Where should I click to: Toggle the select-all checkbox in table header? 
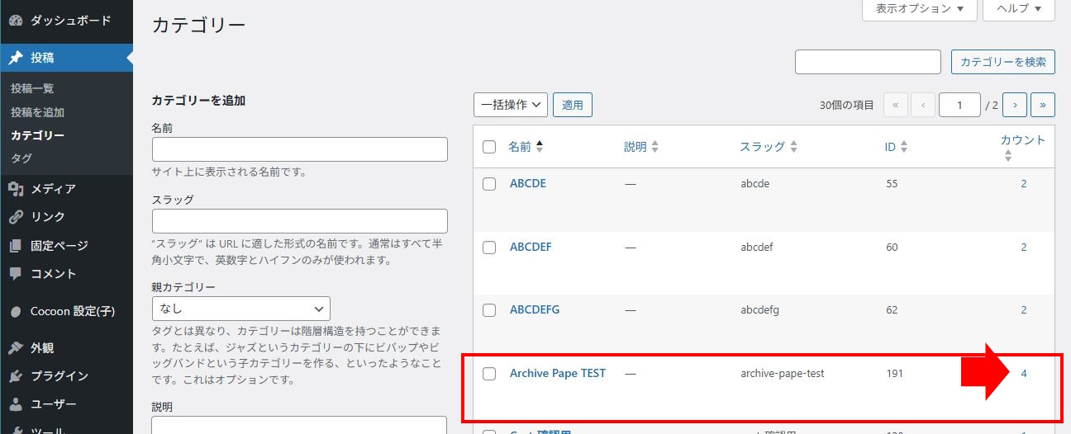pyautogui.click(x=489, y=147)
